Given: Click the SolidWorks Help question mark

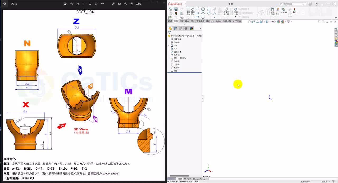Looking at the screenshot, I should [x=316, y=4].
